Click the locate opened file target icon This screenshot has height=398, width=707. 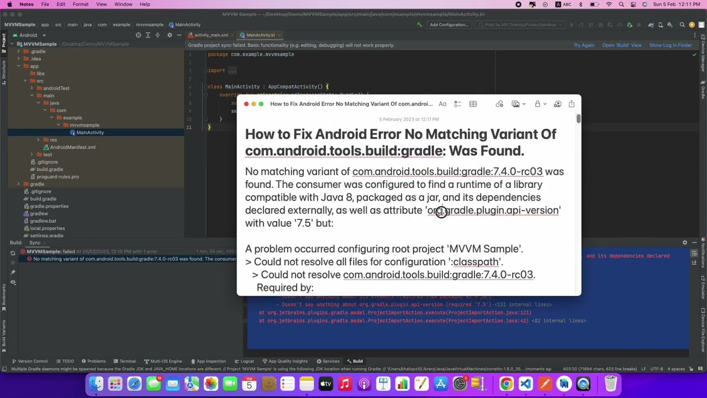tap(139, 35)
